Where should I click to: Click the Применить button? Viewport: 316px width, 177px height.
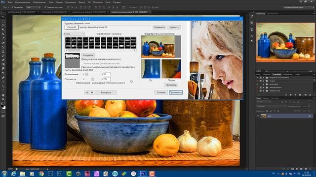tap(176, 92)
